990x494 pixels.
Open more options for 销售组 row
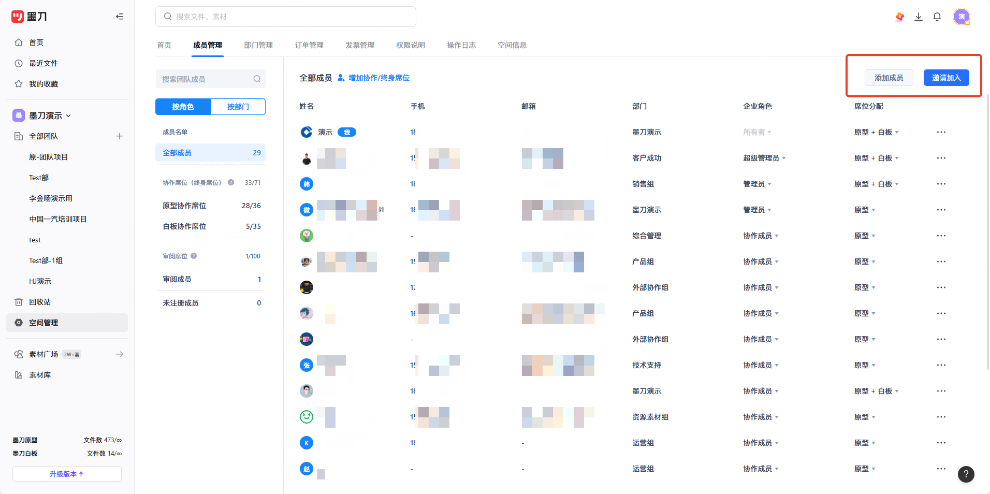941,184
